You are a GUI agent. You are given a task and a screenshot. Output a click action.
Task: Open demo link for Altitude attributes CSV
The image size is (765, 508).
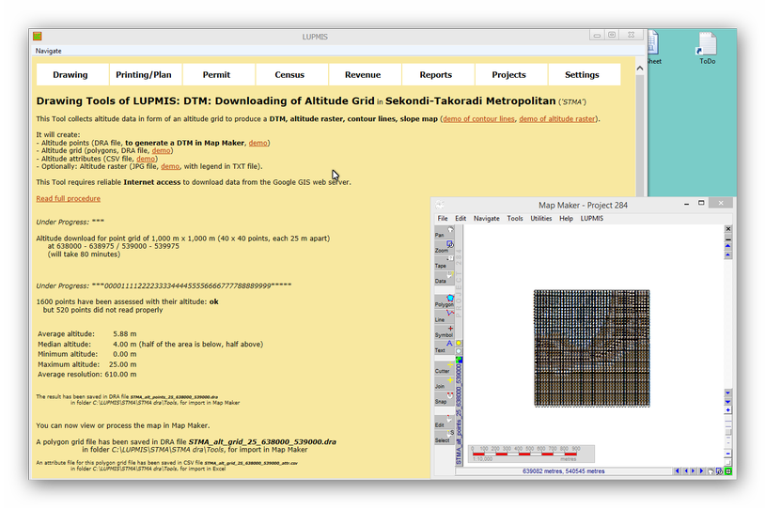(x=146, y=159)
